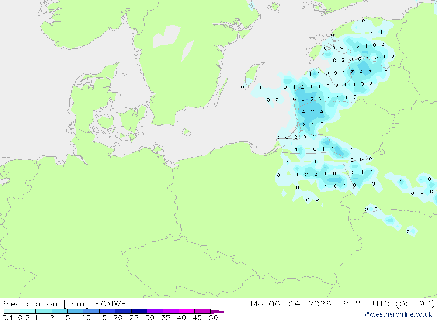Click the legend label 10
This screenshot has height=320, width=437.
pyautogui.click(x=87, y=317)
